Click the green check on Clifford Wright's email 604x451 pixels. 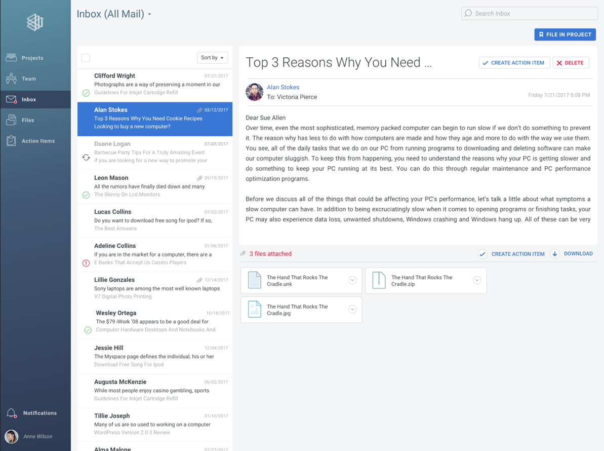[88, 93]
